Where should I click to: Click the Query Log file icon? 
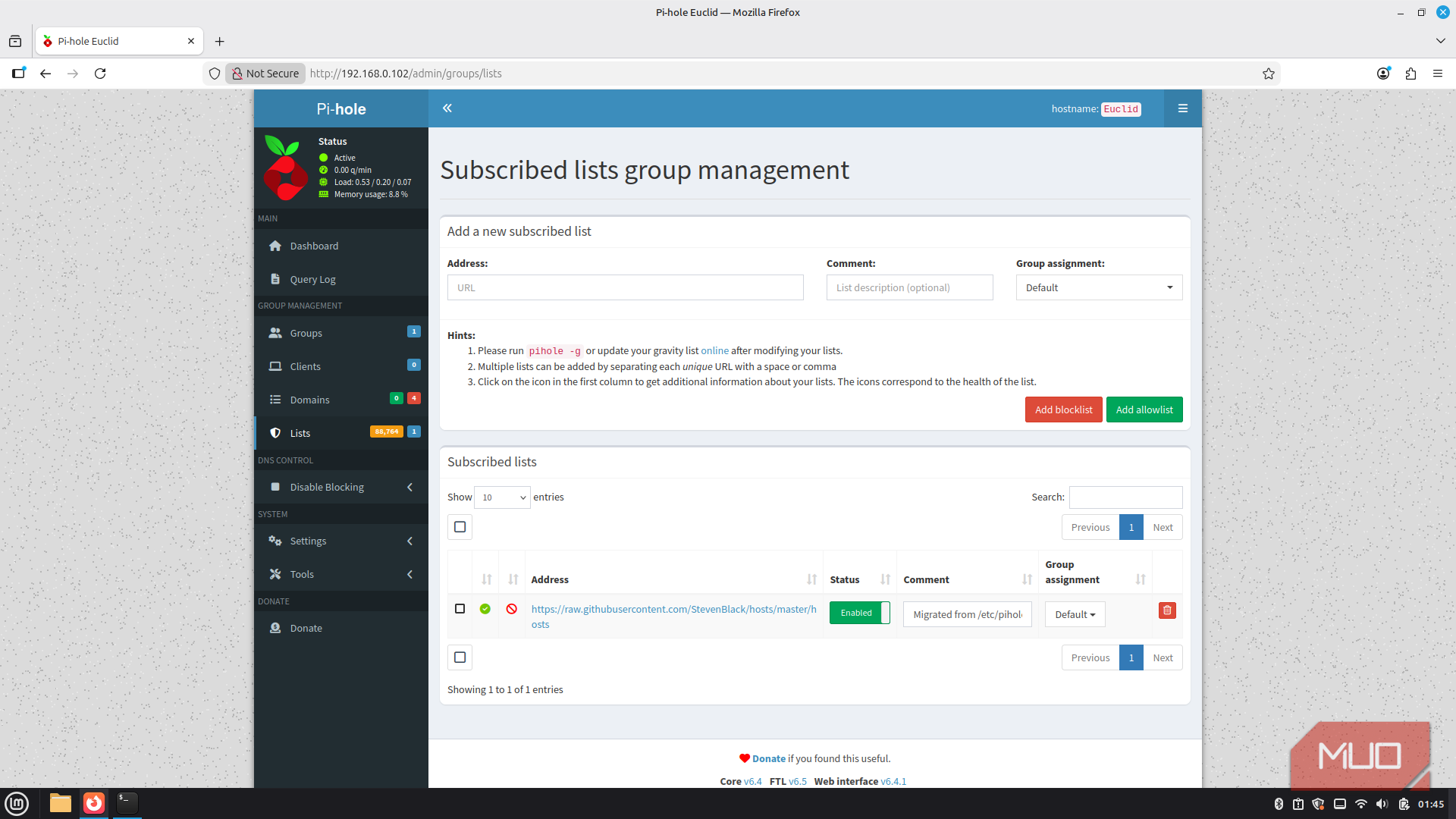coord(275,279)
